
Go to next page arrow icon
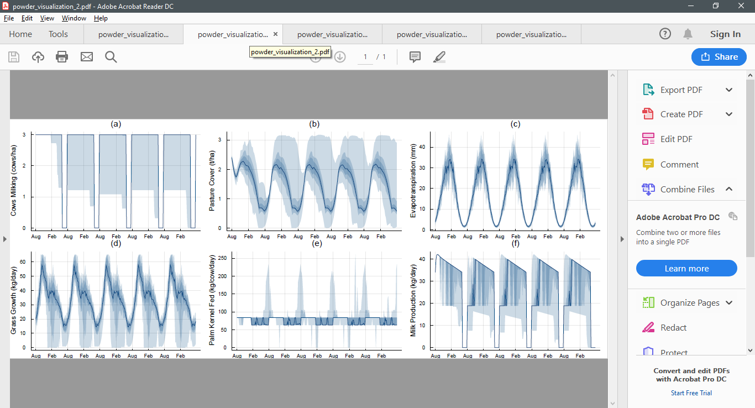(340, 57)
